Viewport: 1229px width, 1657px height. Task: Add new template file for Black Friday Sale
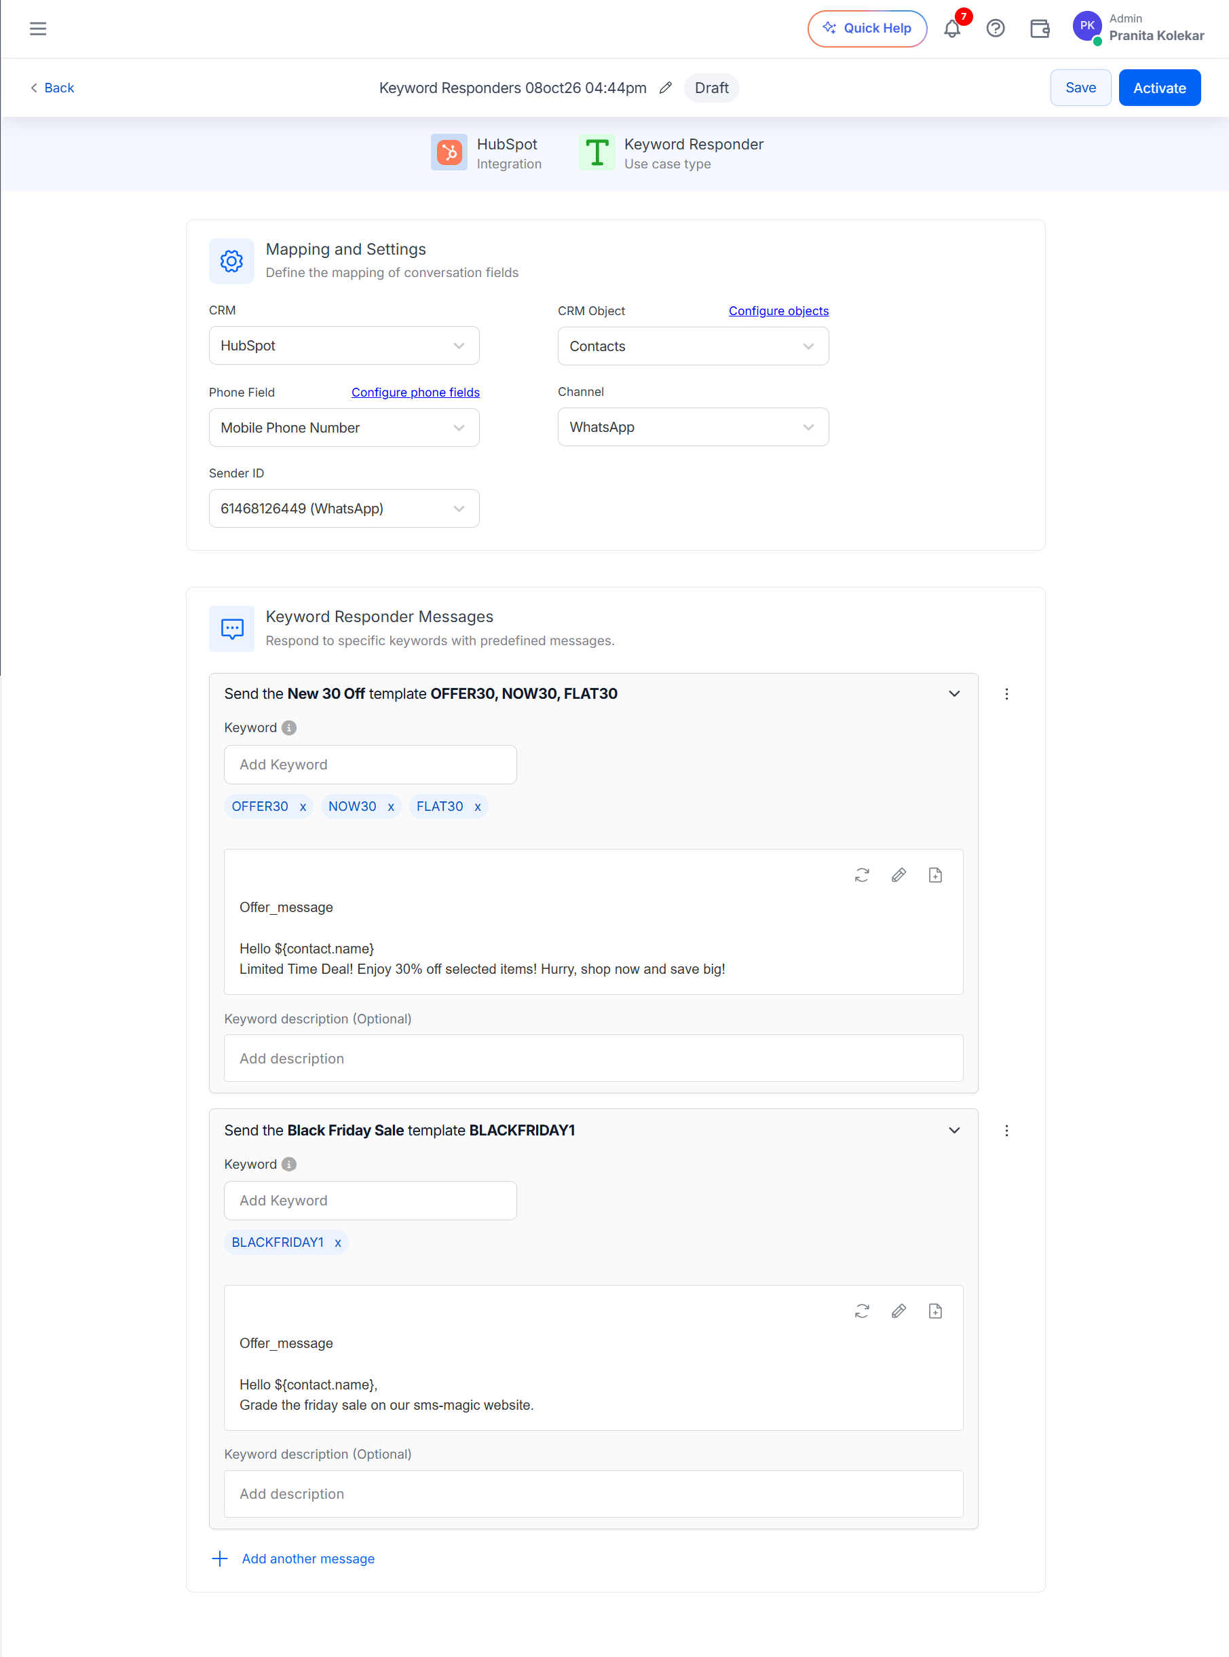[935, 1311]
